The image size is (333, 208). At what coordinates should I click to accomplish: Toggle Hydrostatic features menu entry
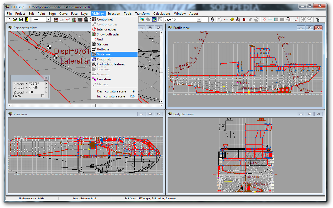coord(114,64)
